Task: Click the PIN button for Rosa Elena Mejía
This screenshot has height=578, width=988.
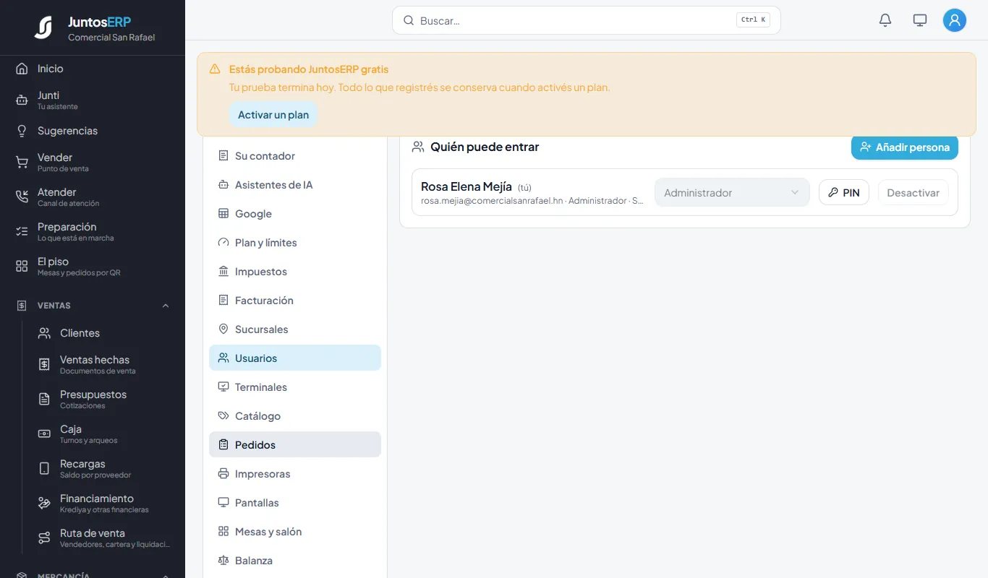Action: coord(844,193)
